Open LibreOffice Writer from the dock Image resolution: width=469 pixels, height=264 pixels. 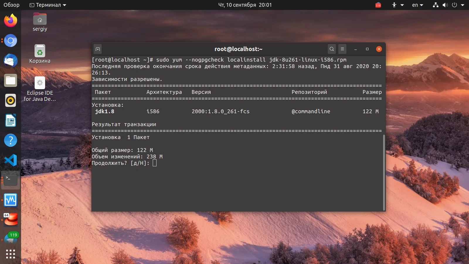tap(11, 120)
